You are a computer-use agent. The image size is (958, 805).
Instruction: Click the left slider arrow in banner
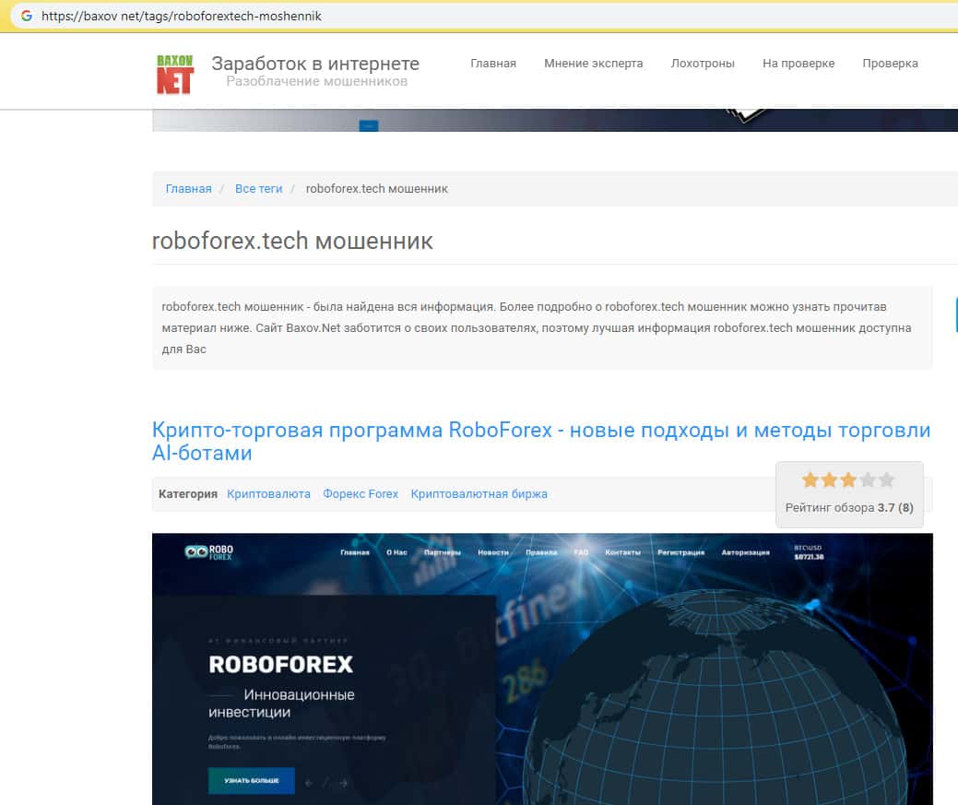pos(310,783)
